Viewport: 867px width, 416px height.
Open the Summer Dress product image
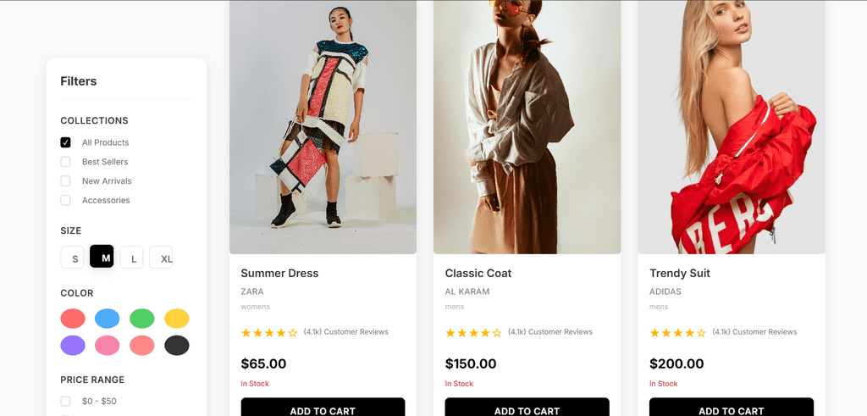pos(323,127)
